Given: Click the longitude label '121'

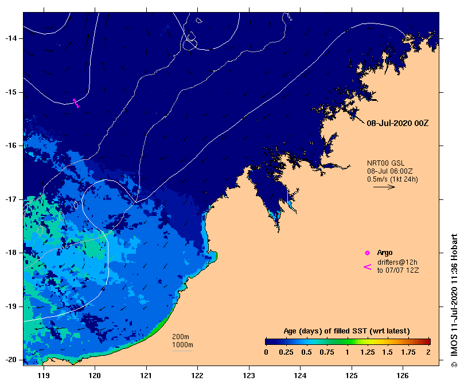Looking at the screenshot, I should tap(146, 375).
